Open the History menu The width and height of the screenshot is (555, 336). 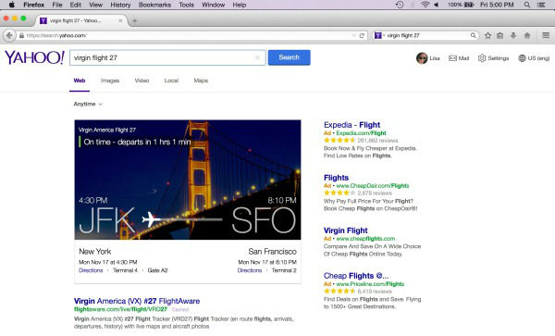pos(120,5)
